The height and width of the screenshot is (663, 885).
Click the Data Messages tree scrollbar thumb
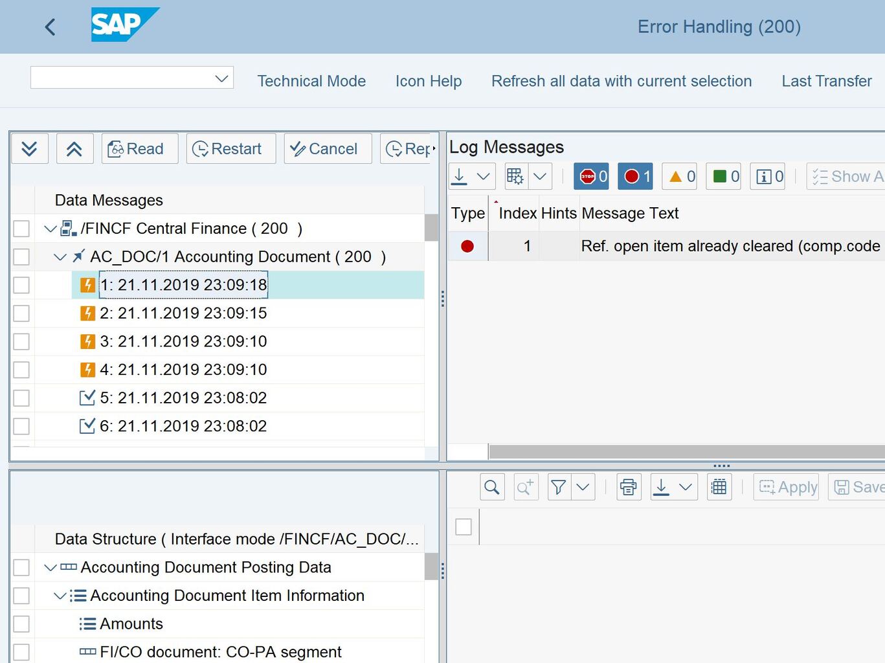click(x=431, y=228)
